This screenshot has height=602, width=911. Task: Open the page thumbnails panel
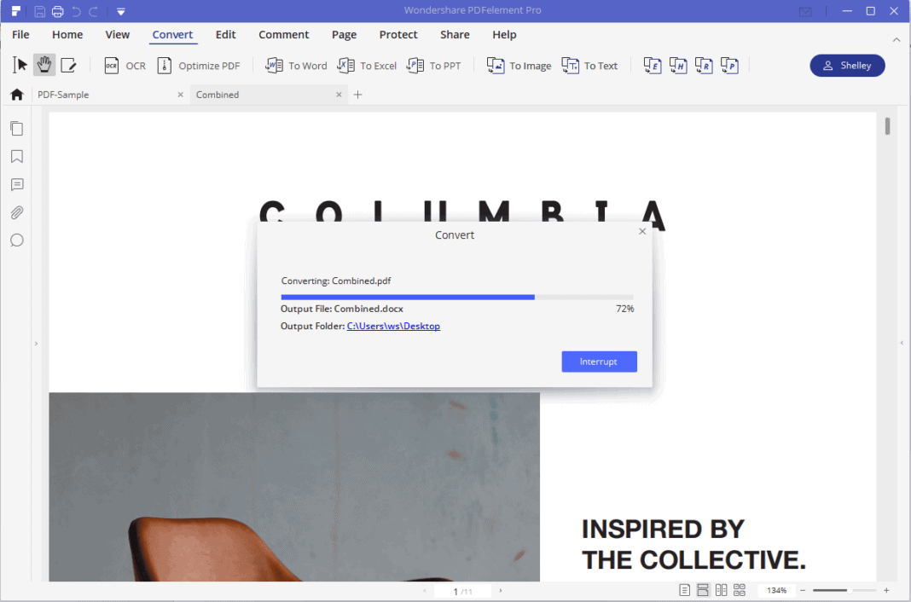tap(16, 128)
